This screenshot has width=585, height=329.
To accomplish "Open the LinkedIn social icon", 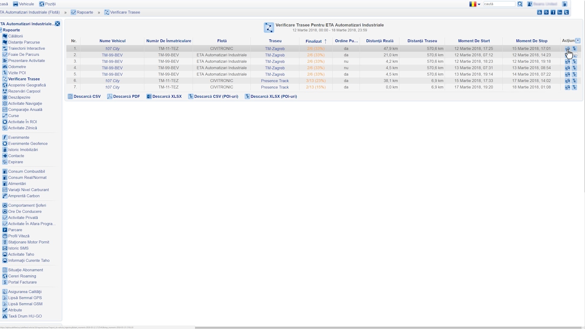I will (560, 12).
